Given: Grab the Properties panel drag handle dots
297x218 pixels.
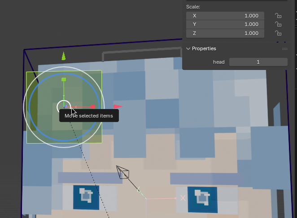Looking at the screenshot, I should pos(285,49).
